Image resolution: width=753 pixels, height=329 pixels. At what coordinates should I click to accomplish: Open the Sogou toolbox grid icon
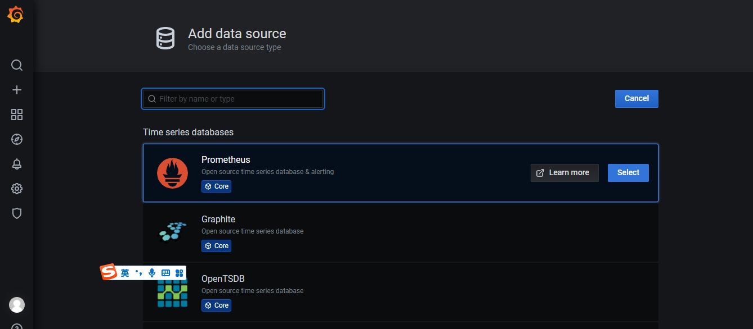180,273
